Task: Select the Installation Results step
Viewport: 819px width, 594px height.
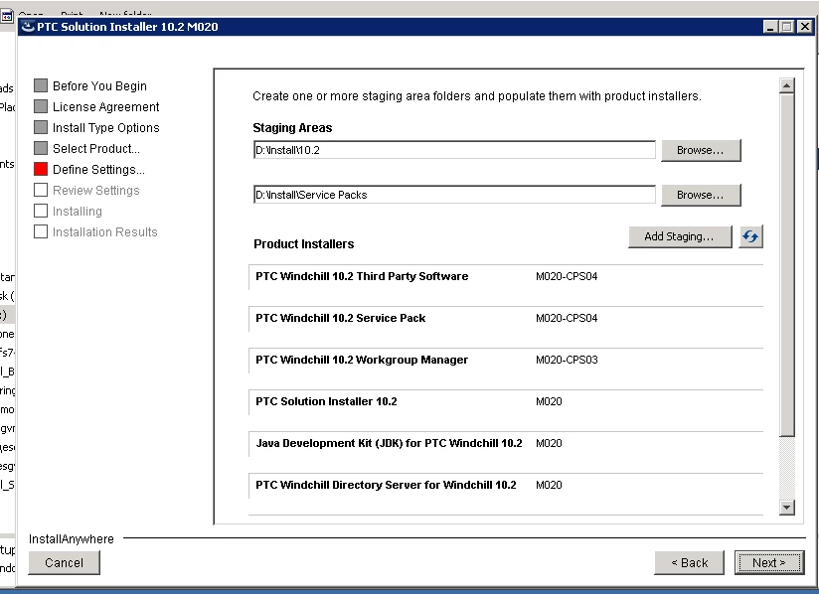Action: tap(95, 231)
